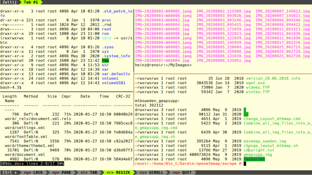The image size is (312, 175).
Task: Click IMG_20200806_131051.jpg file name
Action: [x=224, y=60]
